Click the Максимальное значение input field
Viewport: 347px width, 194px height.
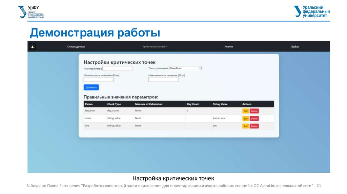pyautogui.click(x=163, y=79)
